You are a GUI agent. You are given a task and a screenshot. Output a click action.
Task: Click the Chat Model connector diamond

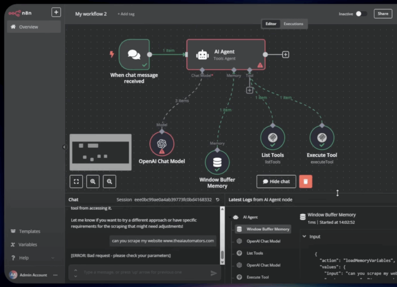(202, 70)
